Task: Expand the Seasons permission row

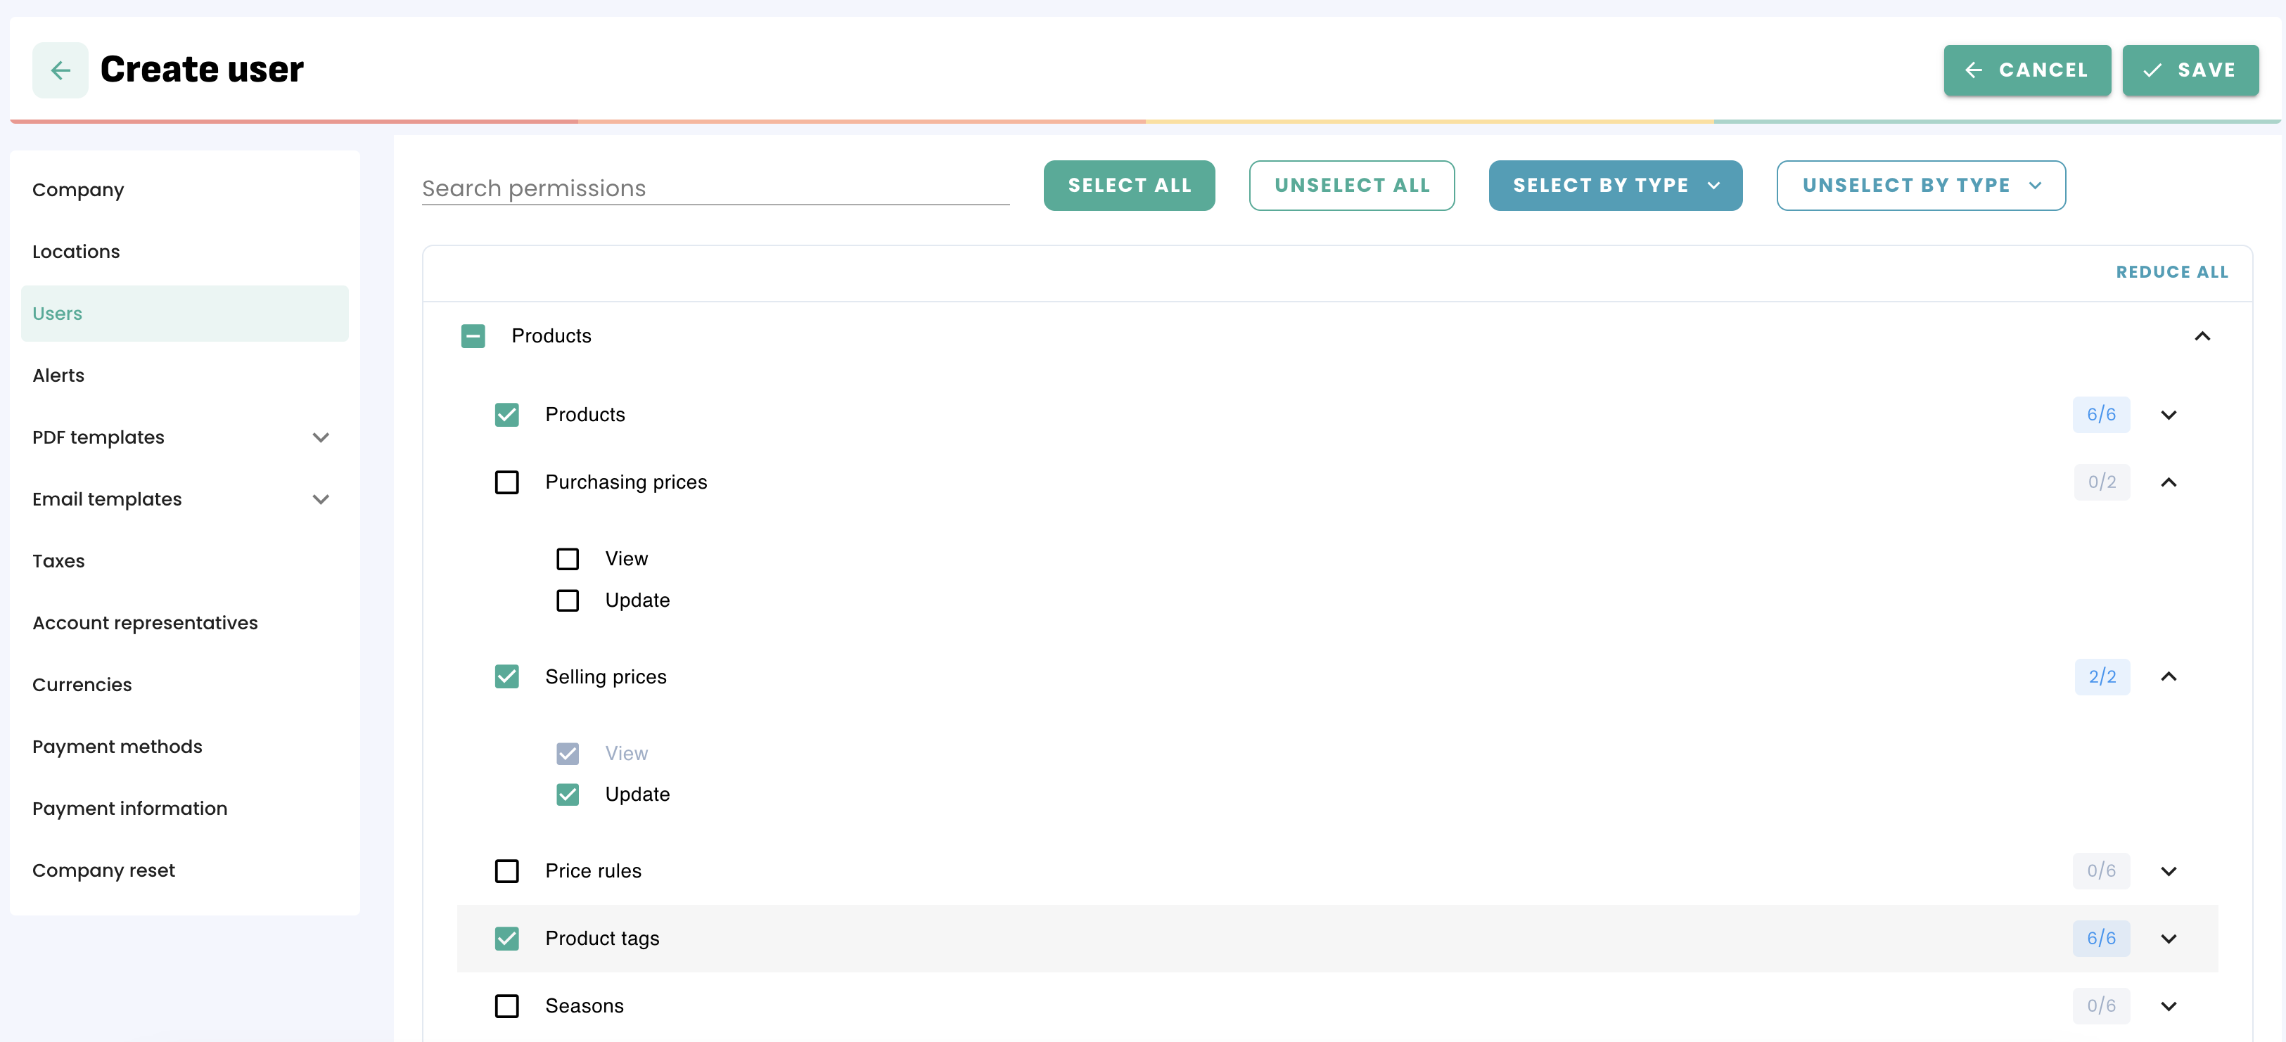Action: 2168,1005
